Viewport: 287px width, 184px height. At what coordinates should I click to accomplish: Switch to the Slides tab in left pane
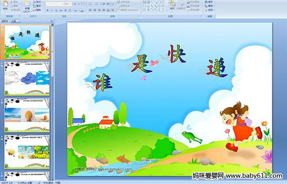point(5,21)
